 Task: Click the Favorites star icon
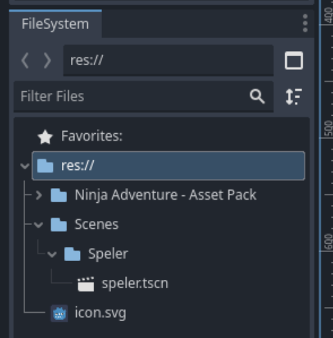(45, 136)
